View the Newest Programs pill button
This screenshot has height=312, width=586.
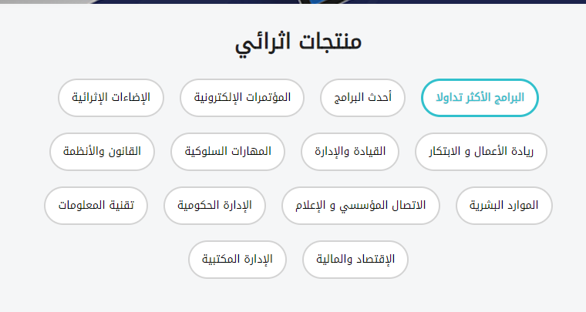coord(362,98)
